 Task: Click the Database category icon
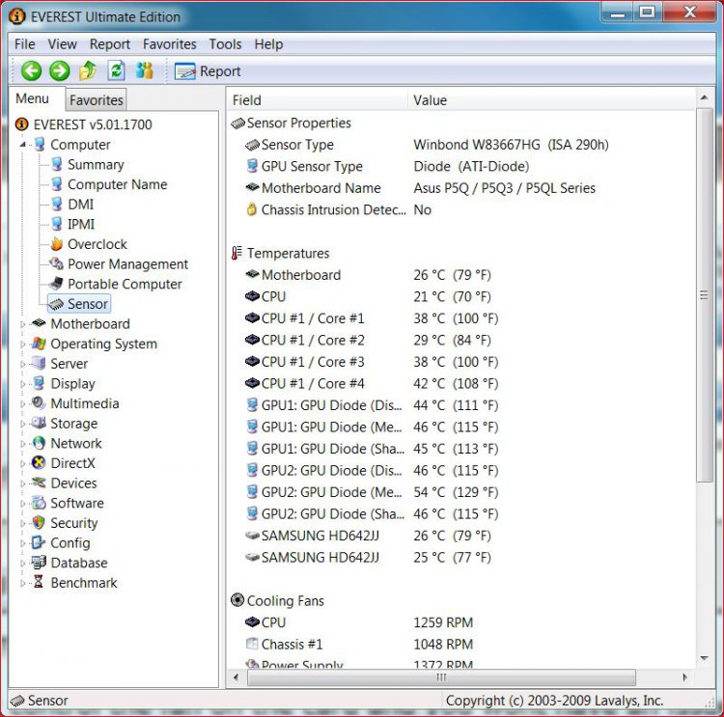pos(40,562)
